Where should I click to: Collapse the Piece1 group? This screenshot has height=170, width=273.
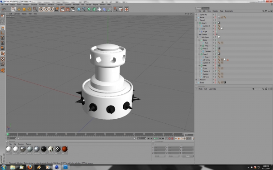tap(197, 20)
